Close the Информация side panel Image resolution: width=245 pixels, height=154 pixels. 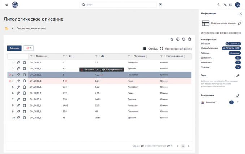241,13
